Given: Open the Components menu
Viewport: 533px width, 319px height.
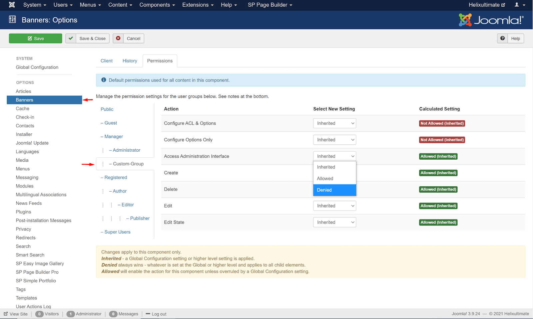Looking at the screenshot, I should (157, 5).
